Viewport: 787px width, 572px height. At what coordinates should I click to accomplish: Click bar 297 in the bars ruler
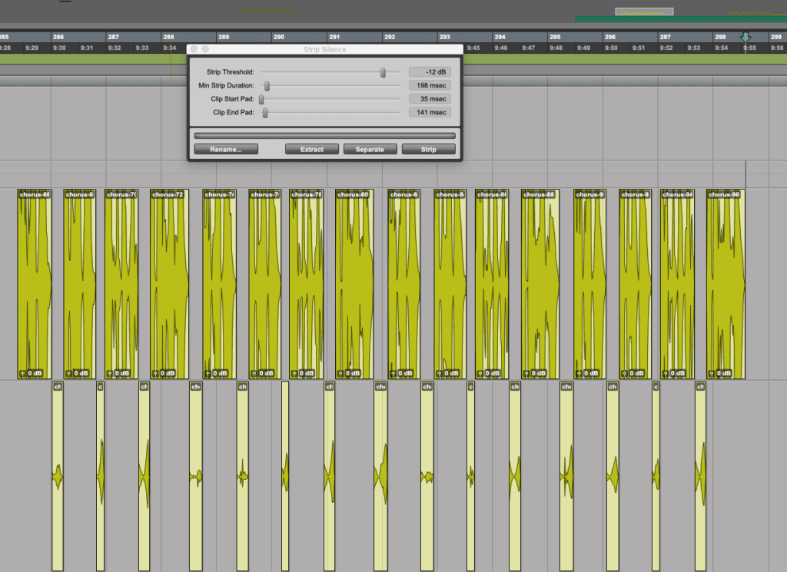666,37
